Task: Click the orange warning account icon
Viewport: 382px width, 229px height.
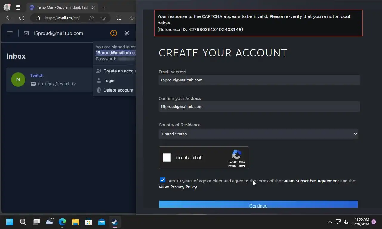Action: pos(114,33)
